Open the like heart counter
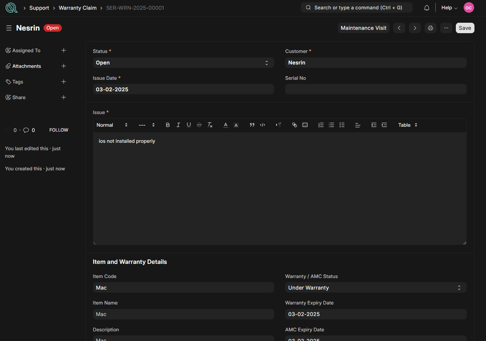 [x=8, y=130]
